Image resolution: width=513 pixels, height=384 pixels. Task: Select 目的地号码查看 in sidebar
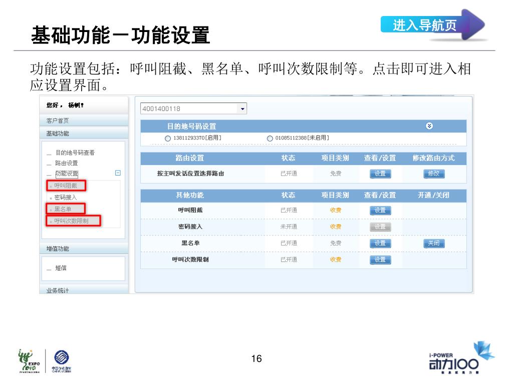click(x=75, y=152)
